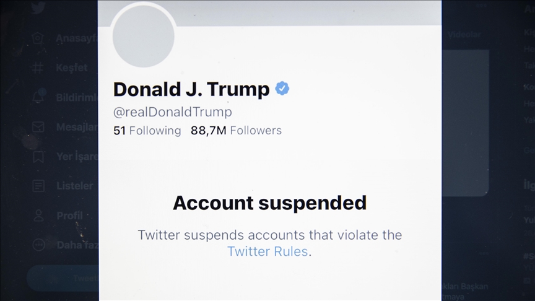Image resolution: width=535 pixels, height=301 pixels.
Task: Open Mesajlar envelope icon
Action: pyautogui.click(x=38, y=127)
